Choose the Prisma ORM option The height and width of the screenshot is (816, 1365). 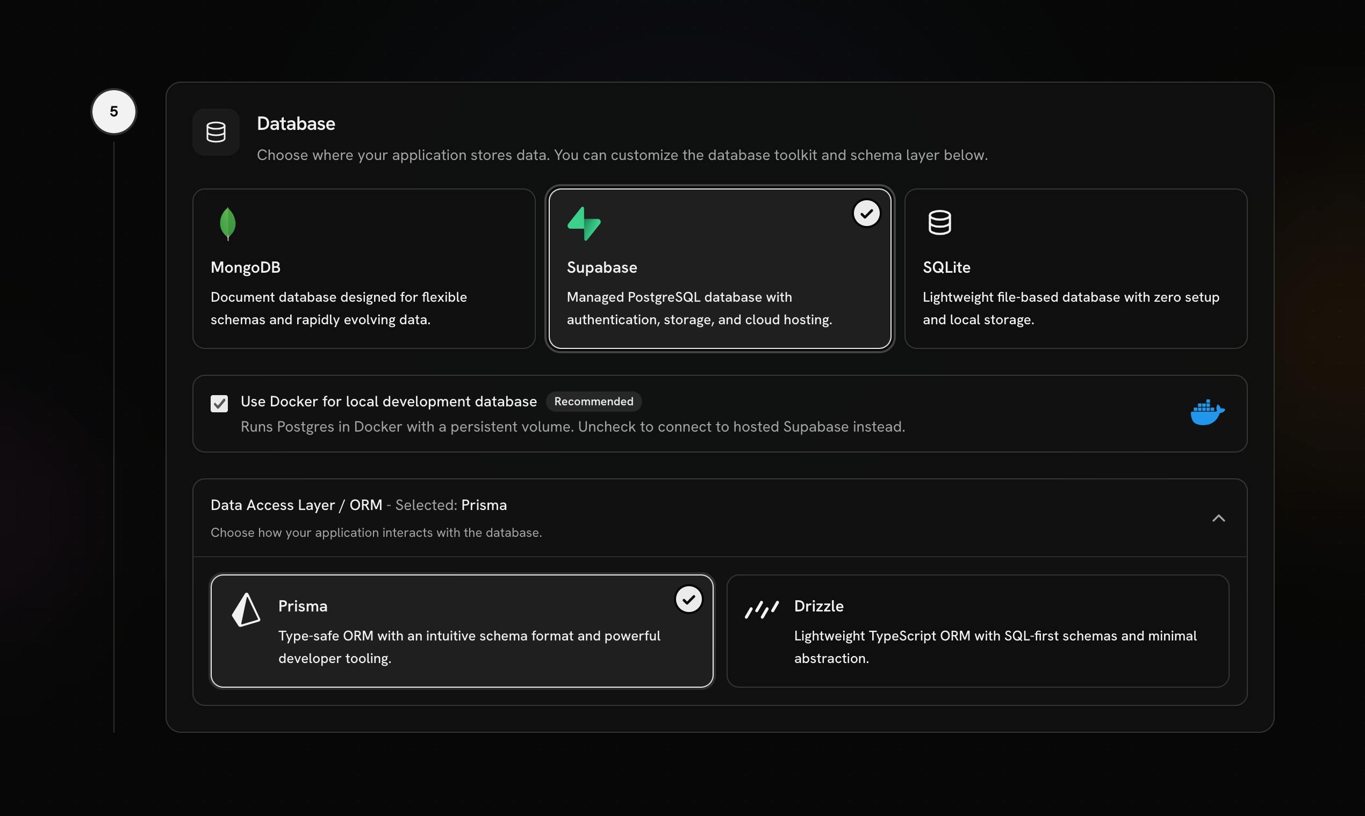[x=462, y=631]
